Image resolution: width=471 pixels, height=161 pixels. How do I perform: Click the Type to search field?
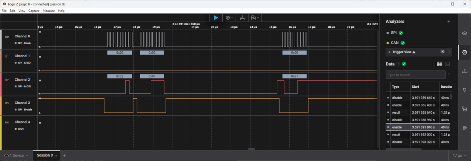click(416, 74)
